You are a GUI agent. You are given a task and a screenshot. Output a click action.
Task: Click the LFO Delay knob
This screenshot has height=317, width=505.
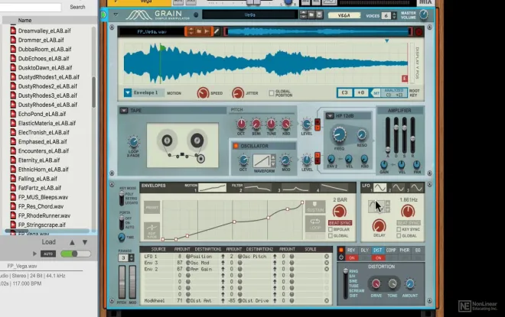379,225
